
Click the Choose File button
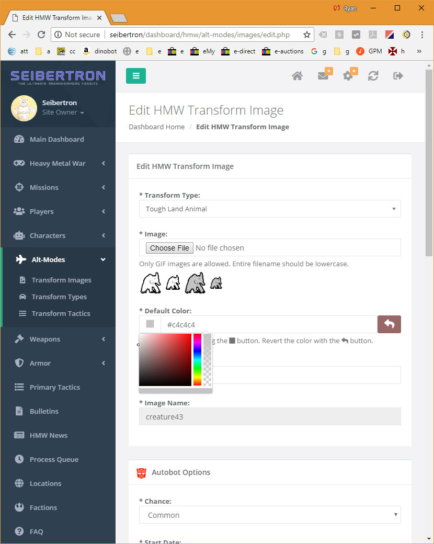coord(169,247)
